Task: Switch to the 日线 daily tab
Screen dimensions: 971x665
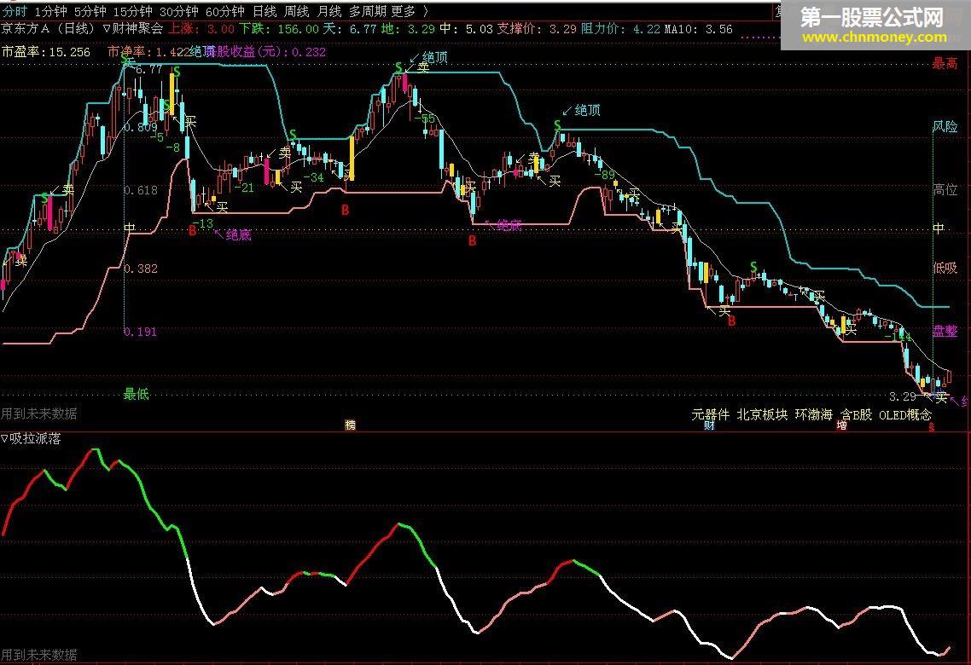Action: point(265,11)
